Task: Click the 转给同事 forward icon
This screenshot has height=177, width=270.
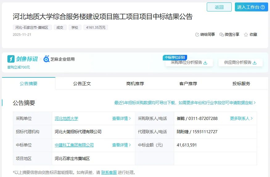Action: [x=197, y=35]
